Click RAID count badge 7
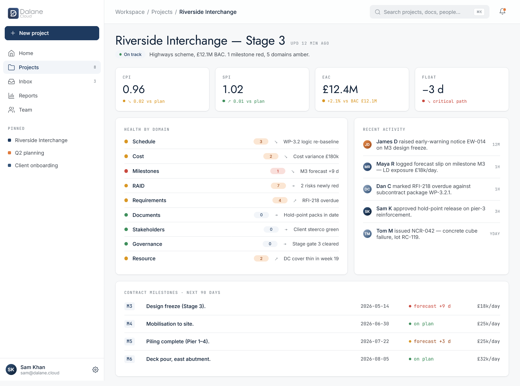Viewport: 520px width, 386px height. (x=278, y=186)
